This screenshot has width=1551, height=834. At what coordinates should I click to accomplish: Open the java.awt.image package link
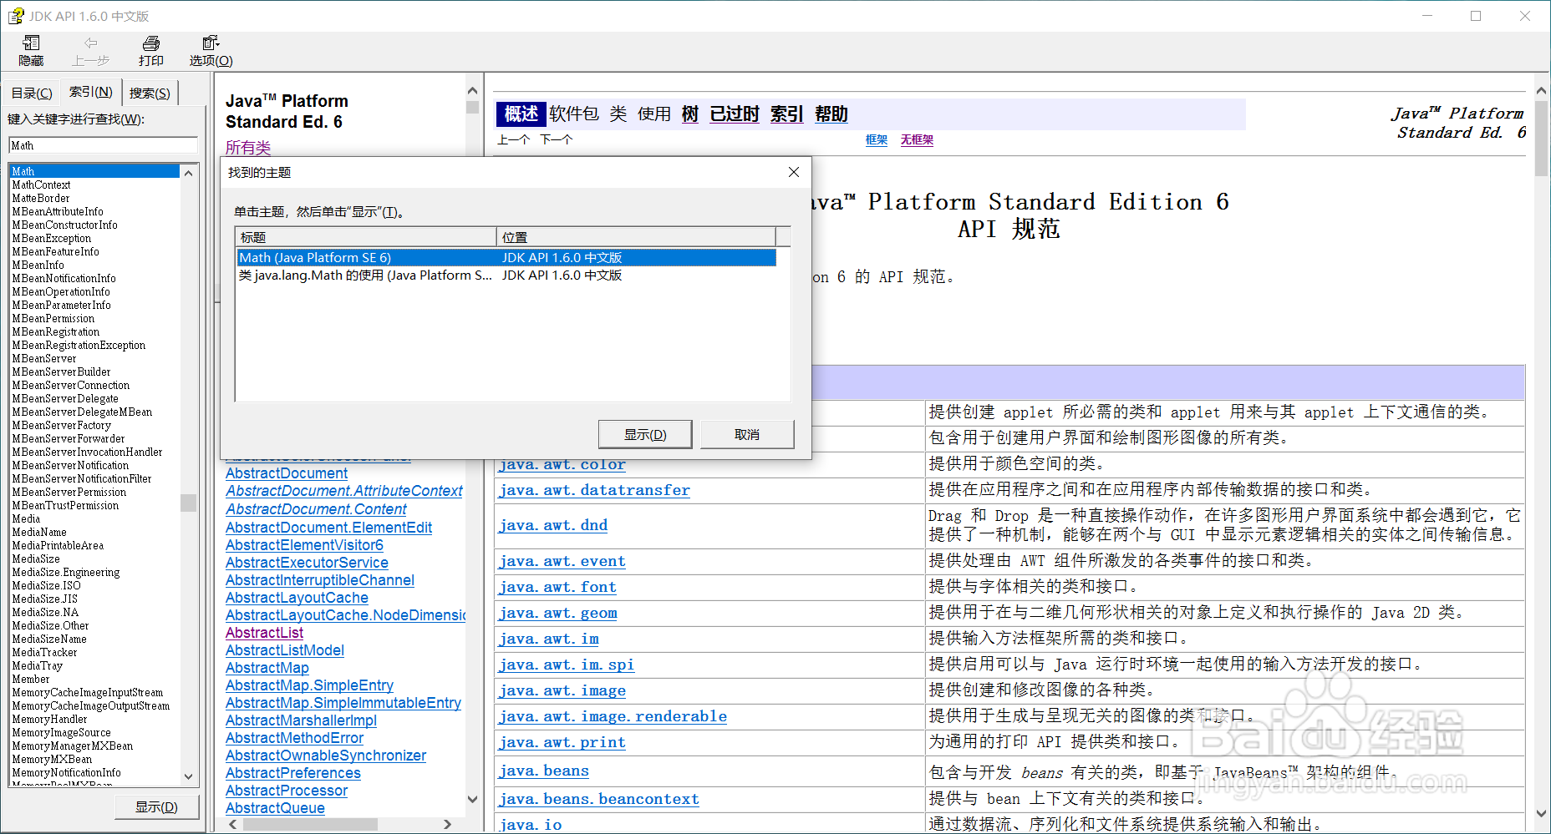[562, 690]
